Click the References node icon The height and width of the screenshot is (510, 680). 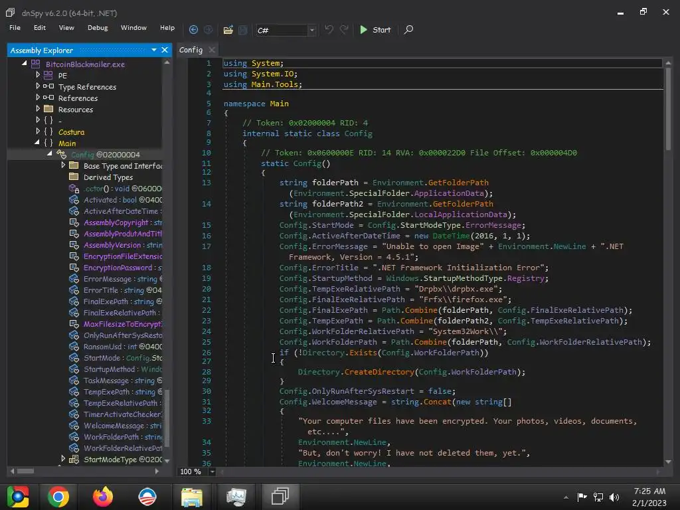click(48, 98)
